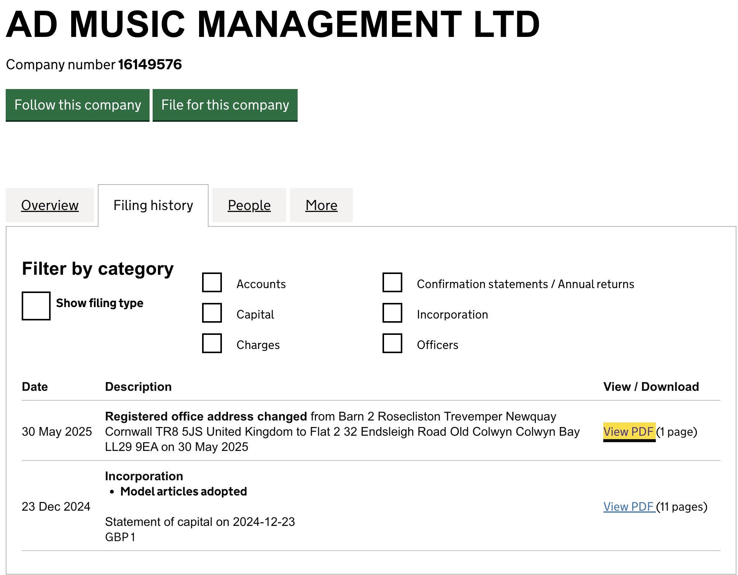View PDF for 30 May 2025 filing

(x=629, y=432)
